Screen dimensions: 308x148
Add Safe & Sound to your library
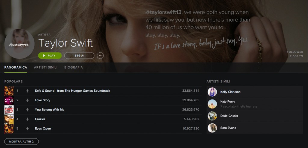coord(27,91)
